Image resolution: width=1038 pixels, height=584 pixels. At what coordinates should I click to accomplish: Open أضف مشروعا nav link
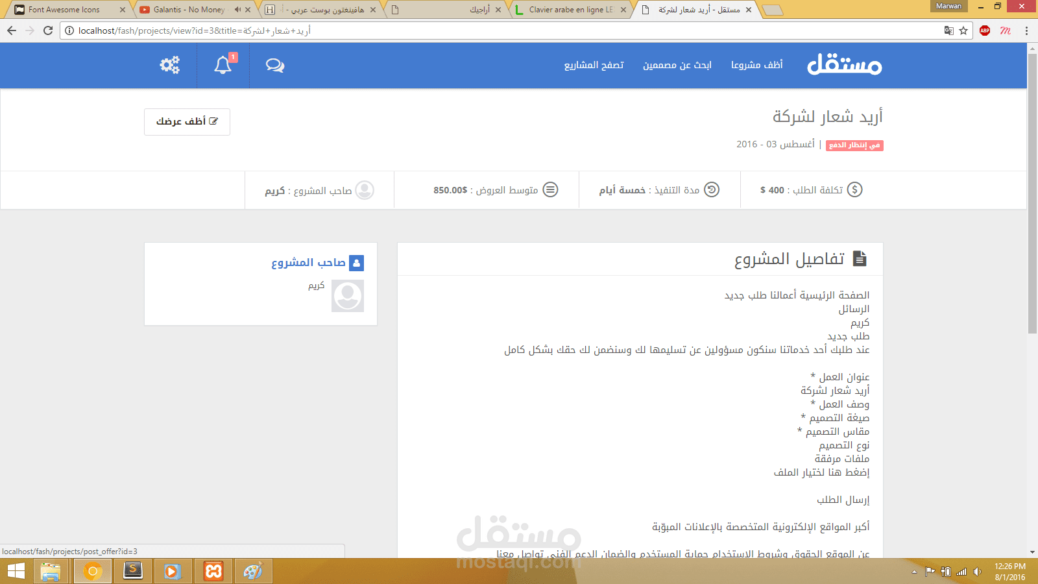[x=756, y=65]
